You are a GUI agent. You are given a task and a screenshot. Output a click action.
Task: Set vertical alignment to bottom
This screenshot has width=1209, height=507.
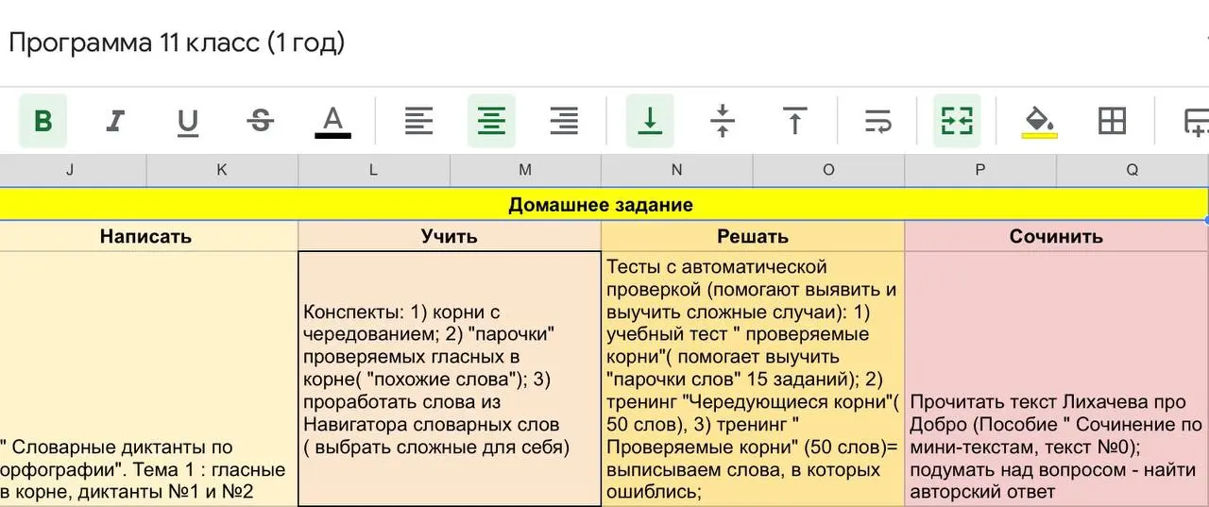pos(650,121)
